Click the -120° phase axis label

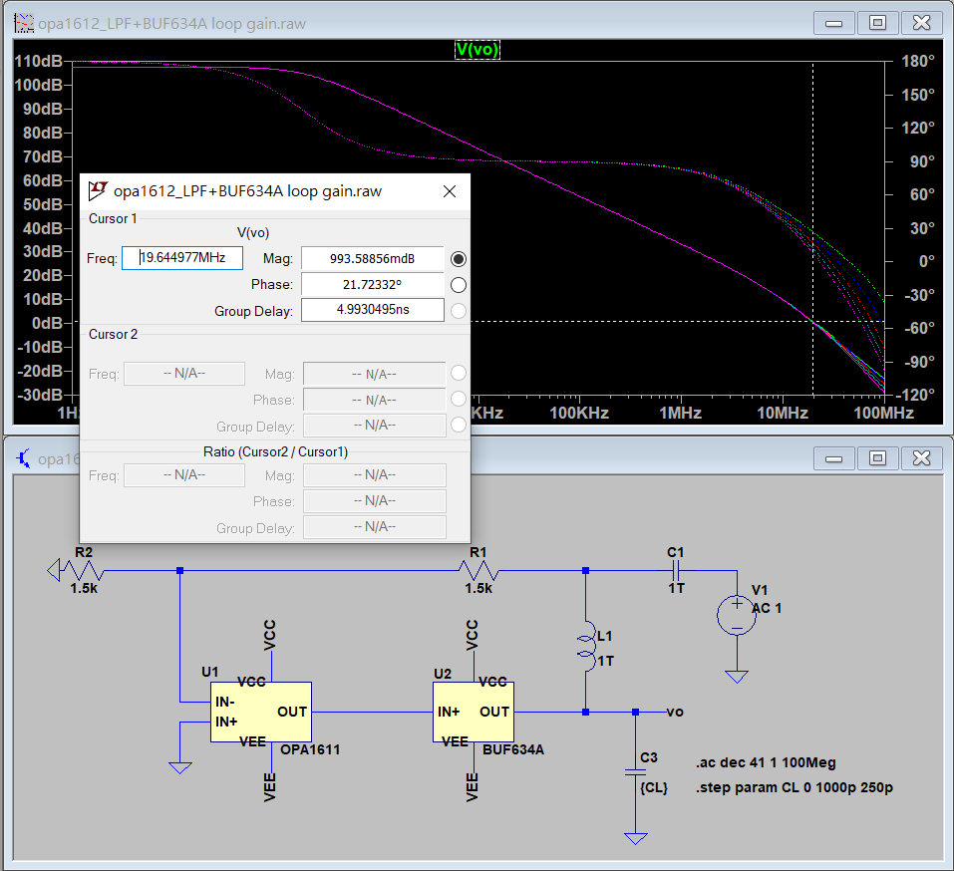pos(914,395)
